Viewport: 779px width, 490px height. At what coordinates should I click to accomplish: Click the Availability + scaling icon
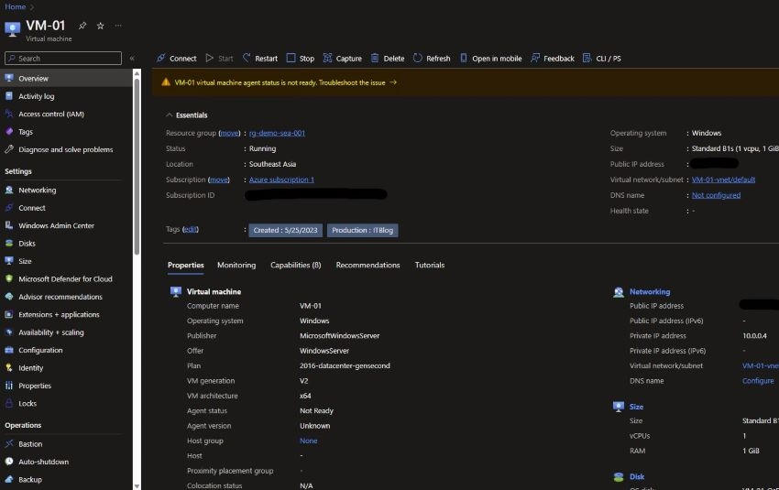tap(9, 332)
